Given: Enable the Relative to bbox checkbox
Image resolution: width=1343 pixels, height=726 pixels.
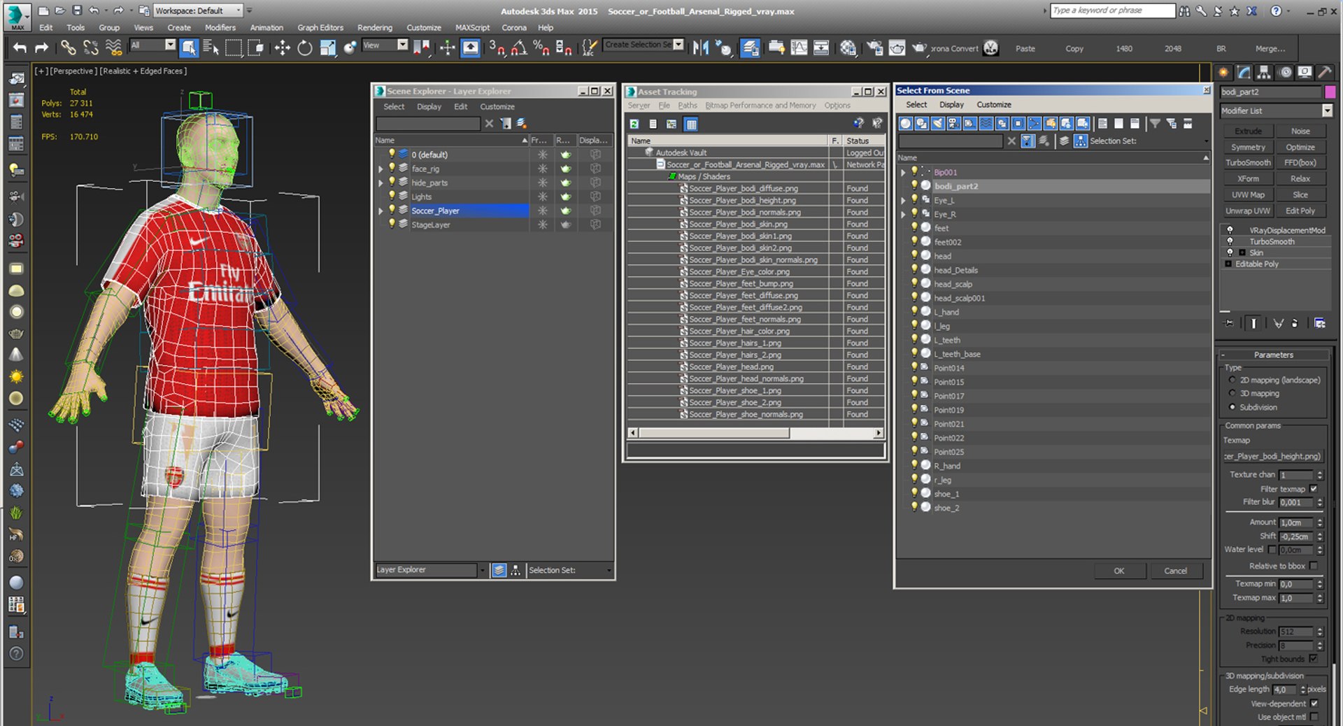Looking at the screenshot, I should coord(1313,566).
